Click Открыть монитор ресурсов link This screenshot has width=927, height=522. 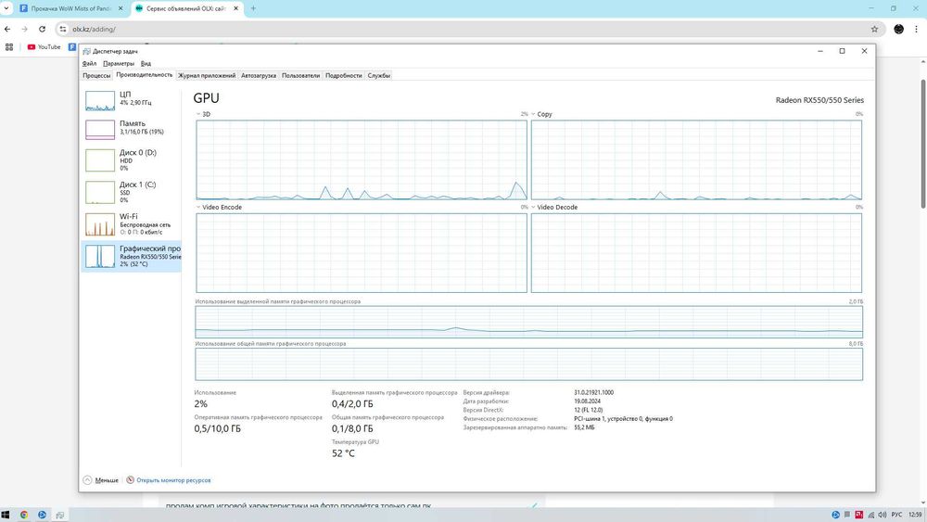point(173,480)
